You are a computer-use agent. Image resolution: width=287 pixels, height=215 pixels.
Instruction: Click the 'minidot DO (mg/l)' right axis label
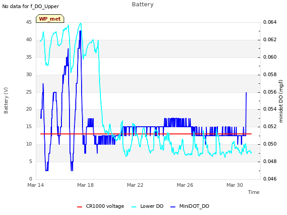[x=281, y=101]
